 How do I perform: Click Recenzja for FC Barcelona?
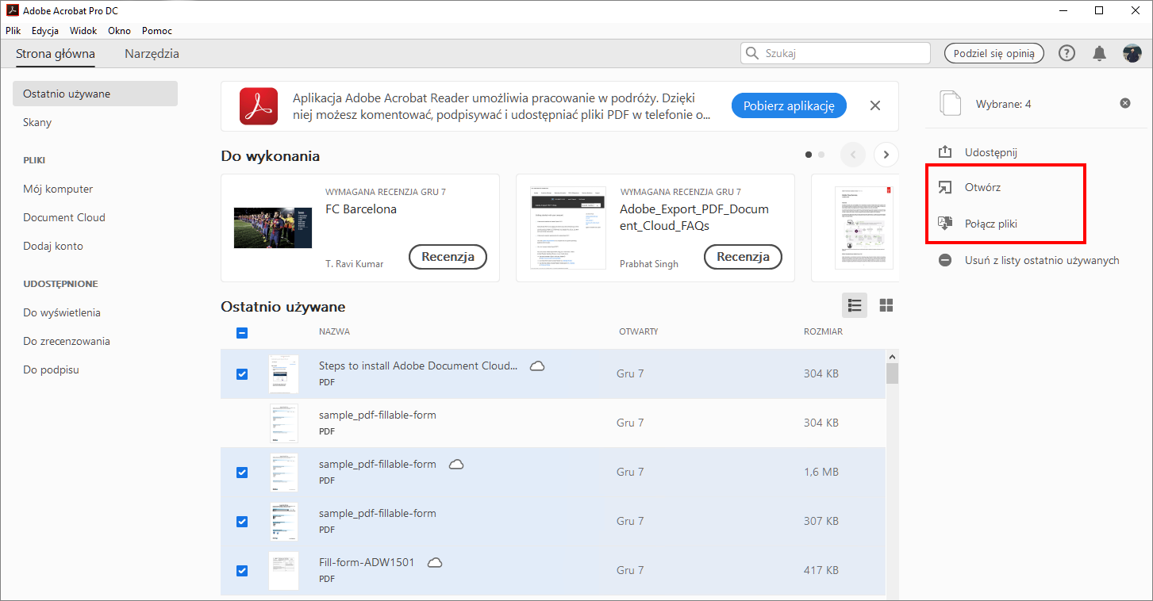(448, 257)
